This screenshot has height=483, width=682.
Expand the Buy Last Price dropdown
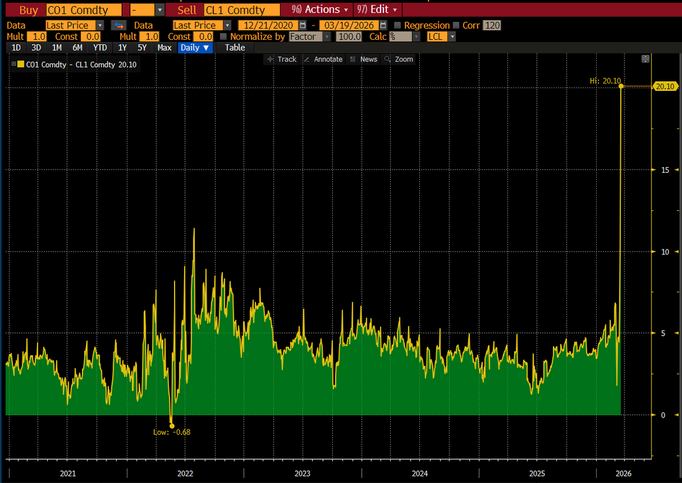click(x=100, y=25)
